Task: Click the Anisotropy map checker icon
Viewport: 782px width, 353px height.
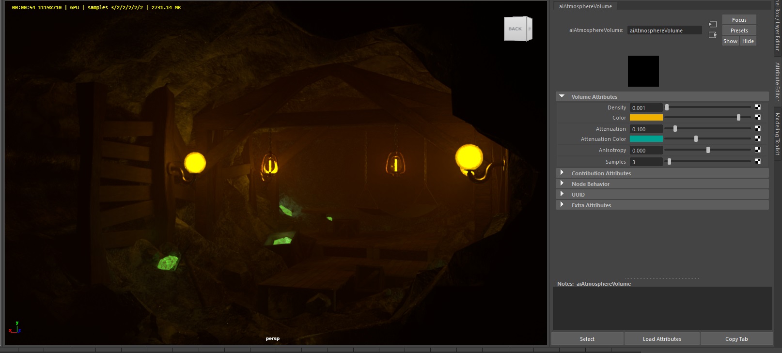Action: point(758,150)
